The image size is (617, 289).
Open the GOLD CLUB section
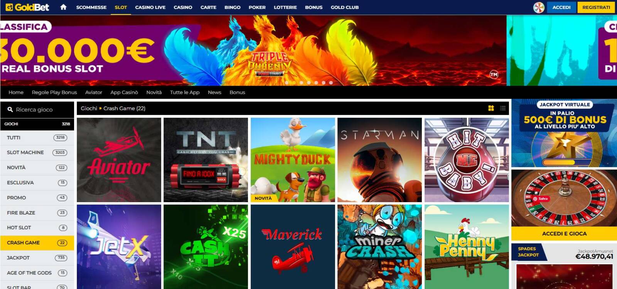[345, 7]
